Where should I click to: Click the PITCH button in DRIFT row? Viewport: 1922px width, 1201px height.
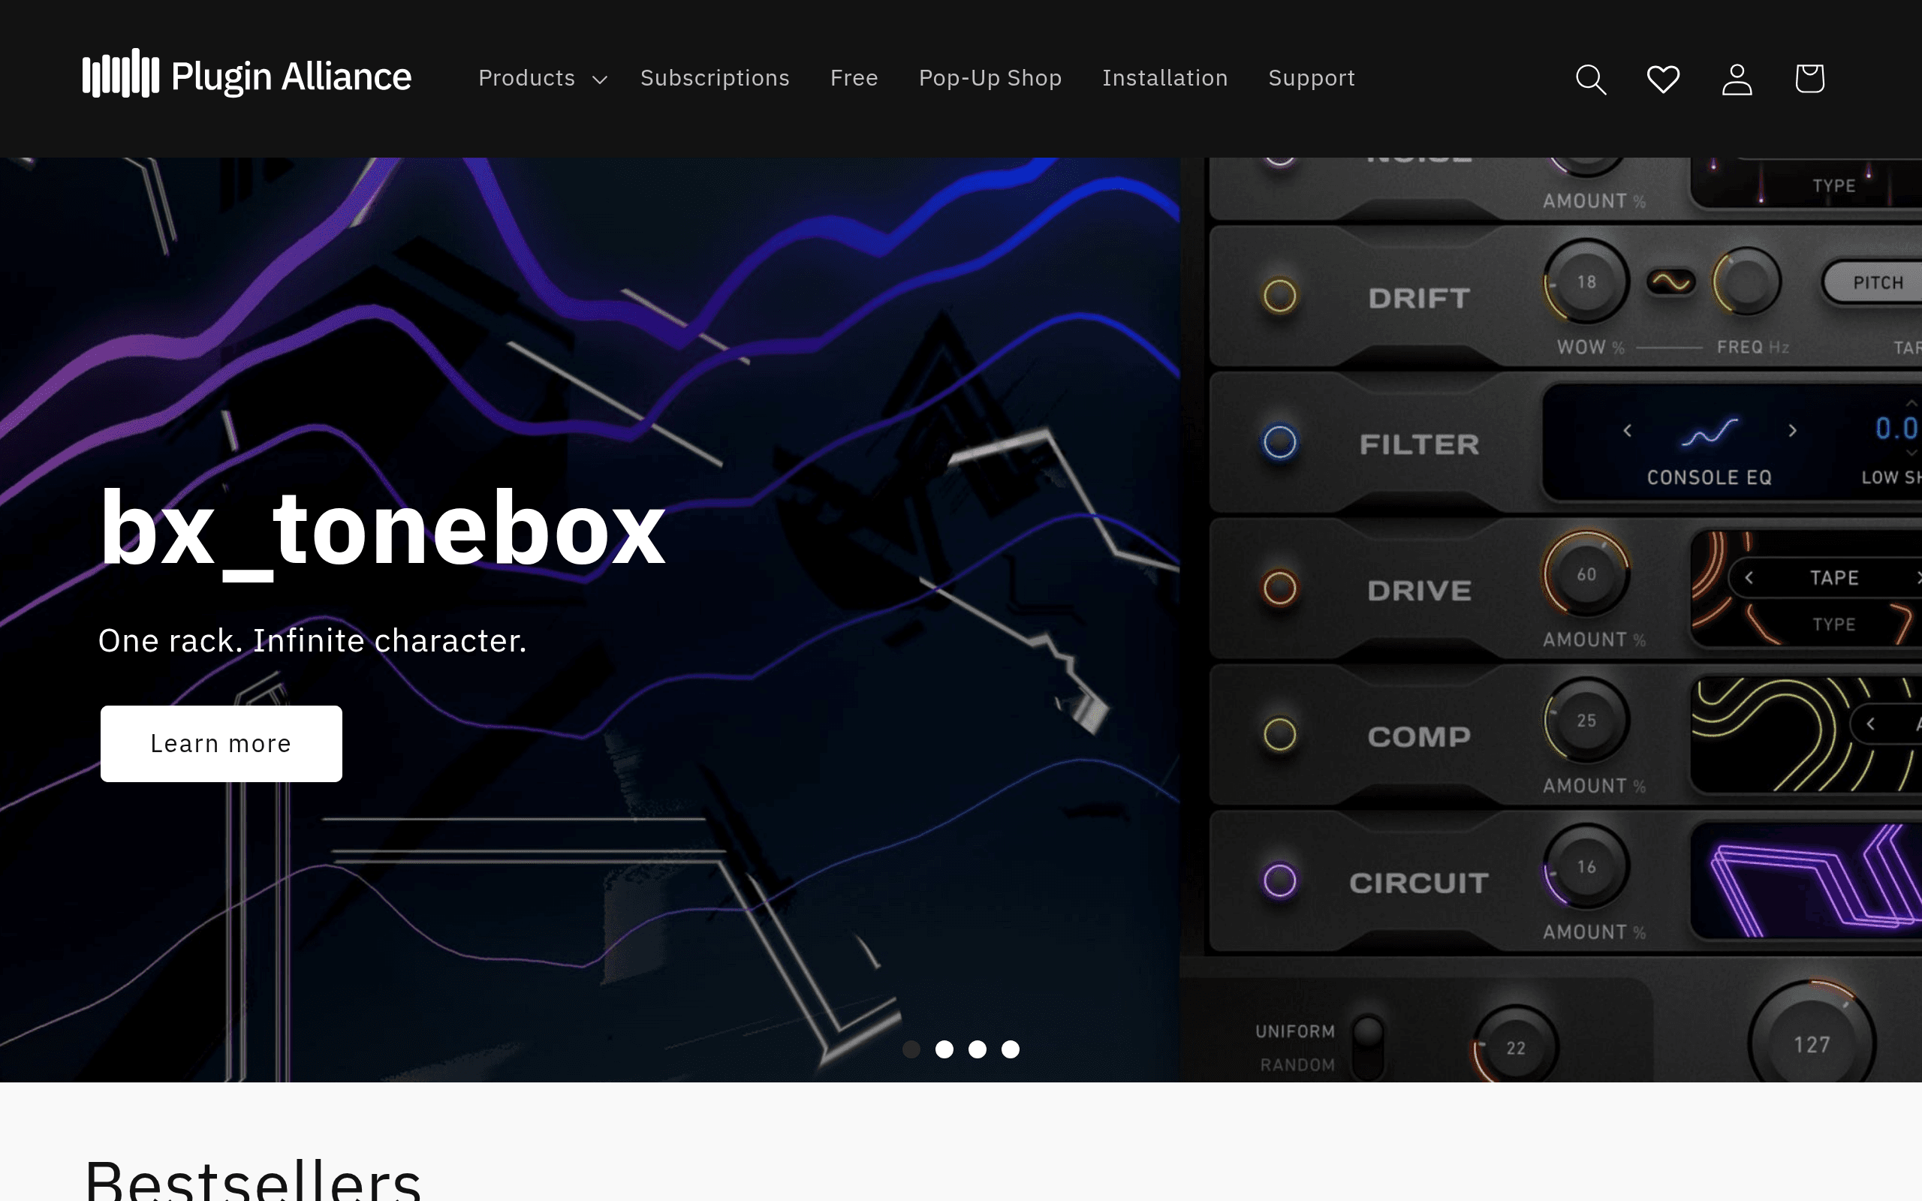click(x=1876, y=283)
